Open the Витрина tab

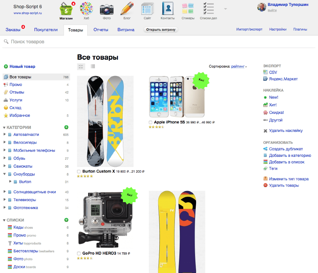point(126,30)
